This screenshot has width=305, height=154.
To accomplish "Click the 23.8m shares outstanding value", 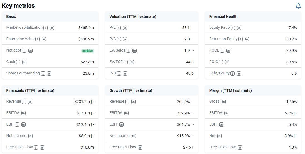I will [88, 73].
